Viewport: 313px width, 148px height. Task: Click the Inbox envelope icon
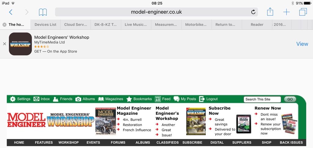coord(36,99)
